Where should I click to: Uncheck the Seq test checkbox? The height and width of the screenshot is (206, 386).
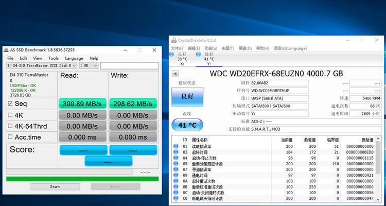10,104
